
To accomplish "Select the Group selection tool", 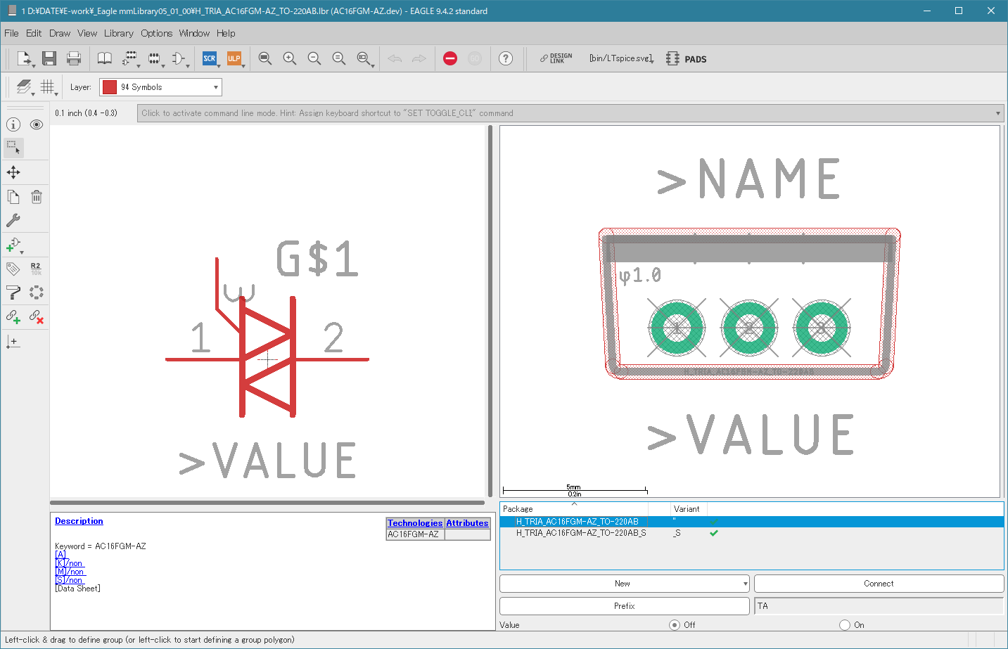I will [13, 148].
